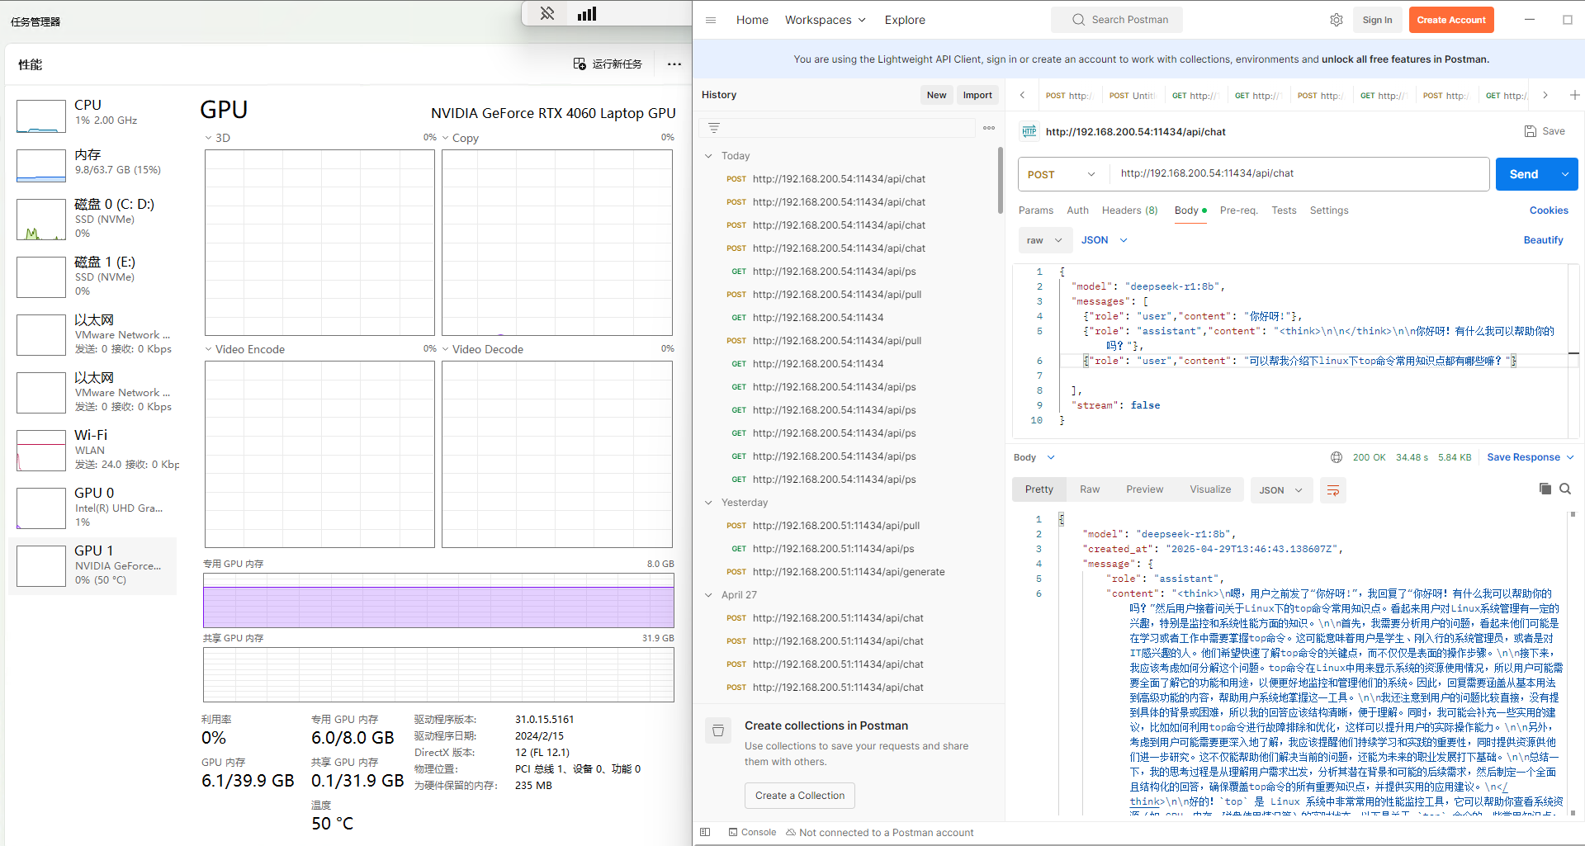The image size is (1585, 846).
Task: Click the crossed pin icon in top bar
Action: (547, 13)
